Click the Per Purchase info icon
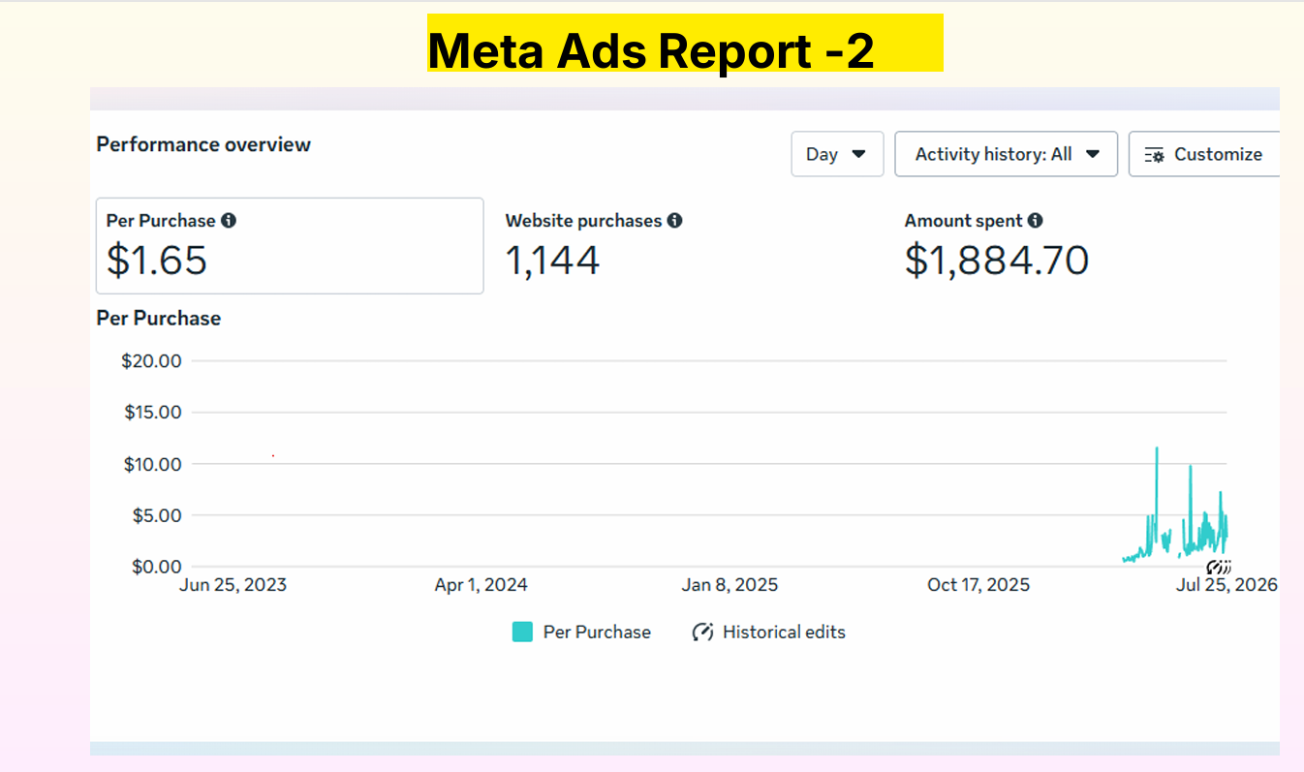 tap(229, 221)
